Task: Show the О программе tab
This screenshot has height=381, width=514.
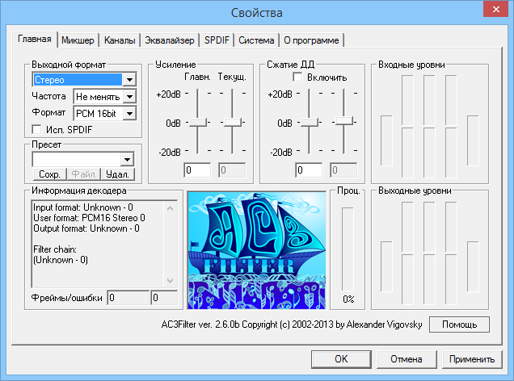Action: [311, 40]
